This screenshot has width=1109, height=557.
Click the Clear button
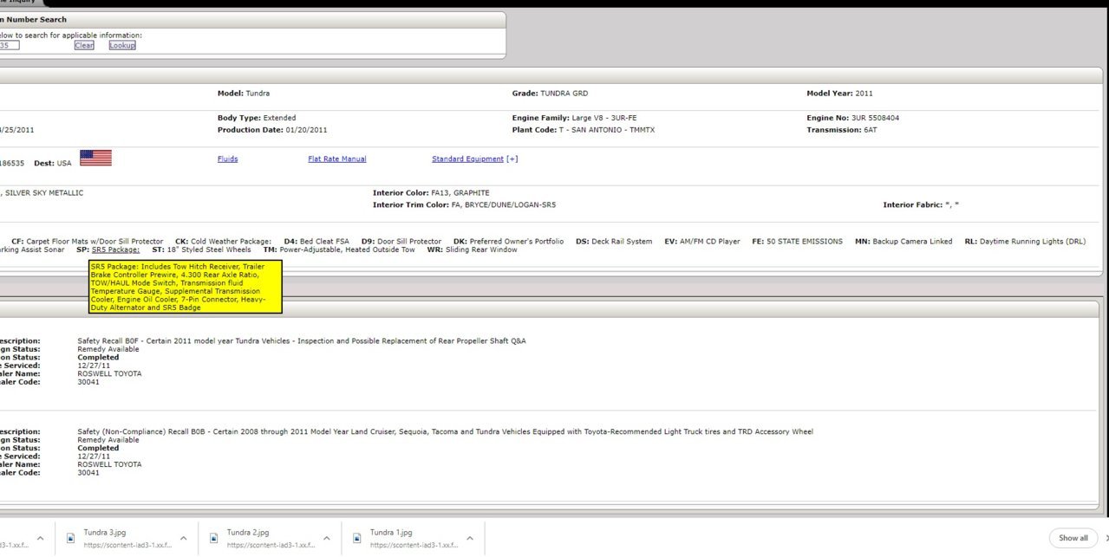pos(84,45)
